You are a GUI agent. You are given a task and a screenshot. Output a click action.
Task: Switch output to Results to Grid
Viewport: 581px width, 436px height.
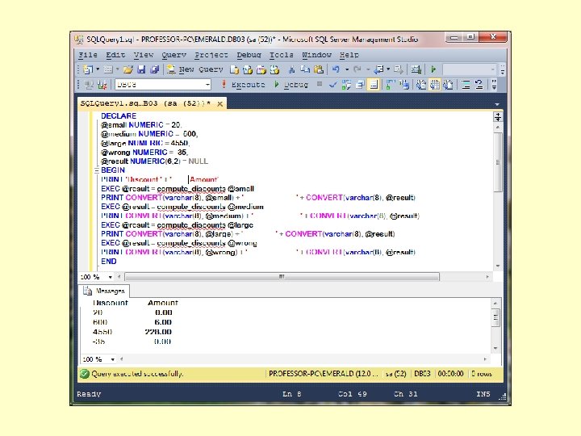(x=435, y=85)
